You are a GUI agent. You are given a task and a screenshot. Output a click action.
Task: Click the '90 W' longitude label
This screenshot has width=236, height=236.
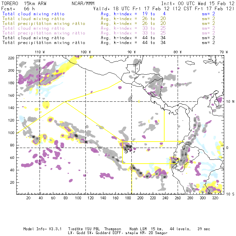[132, 52]
